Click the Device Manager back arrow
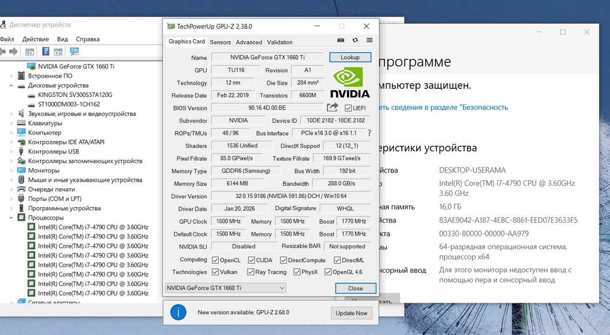 tap(2, 51)
